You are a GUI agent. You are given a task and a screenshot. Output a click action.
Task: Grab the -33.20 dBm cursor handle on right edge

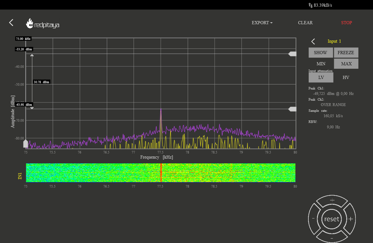click(x=292, y=54)
